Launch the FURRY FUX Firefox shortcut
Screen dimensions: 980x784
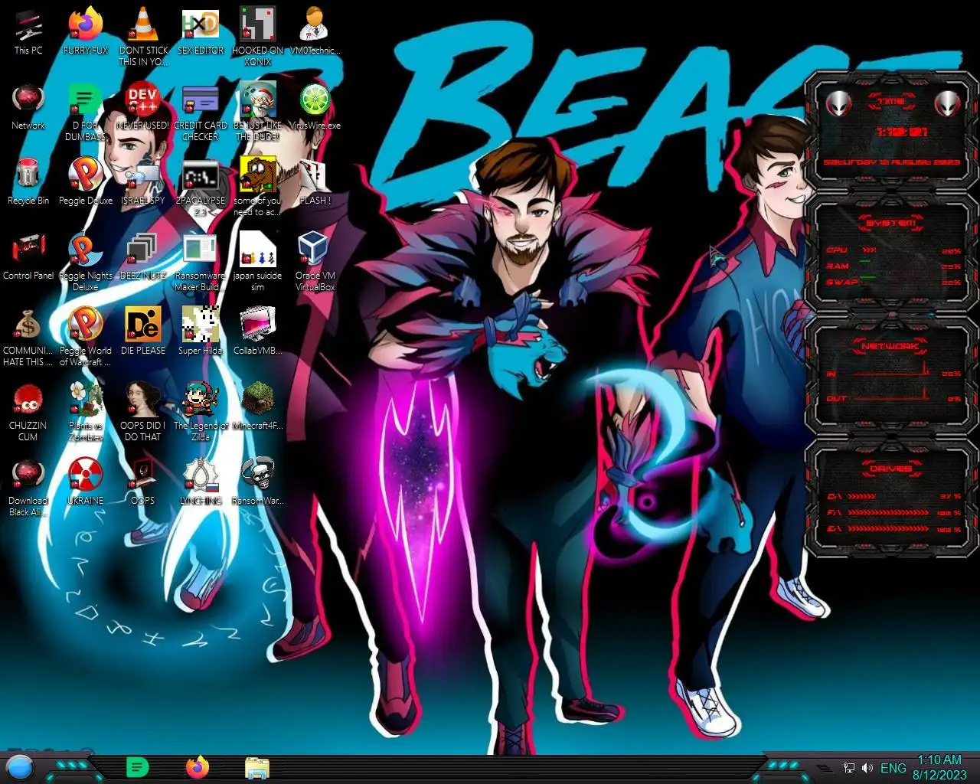point(86,31)
